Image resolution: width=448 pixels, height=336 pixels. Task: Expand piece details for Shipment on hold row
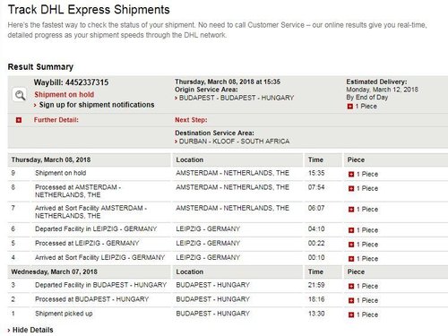point(351,174)
